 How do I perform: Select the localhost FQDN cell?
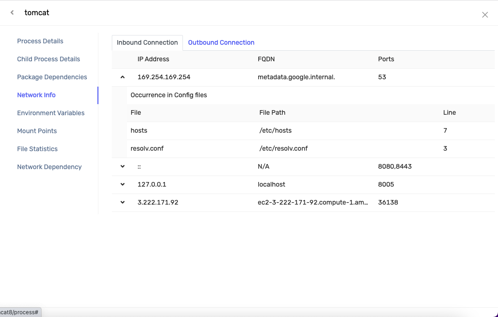pyautogui.click(x=272, y=184)
